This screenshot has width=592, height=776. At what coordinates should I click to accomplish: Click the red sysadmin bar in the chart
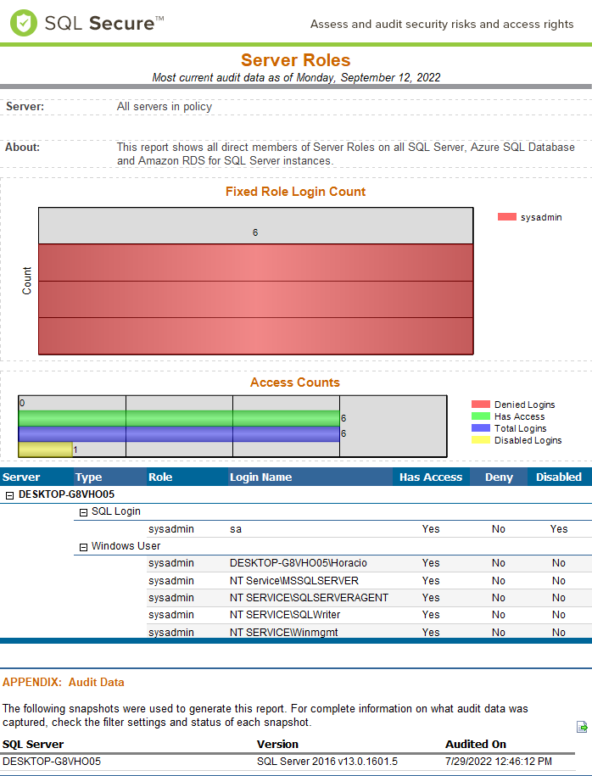256,299
